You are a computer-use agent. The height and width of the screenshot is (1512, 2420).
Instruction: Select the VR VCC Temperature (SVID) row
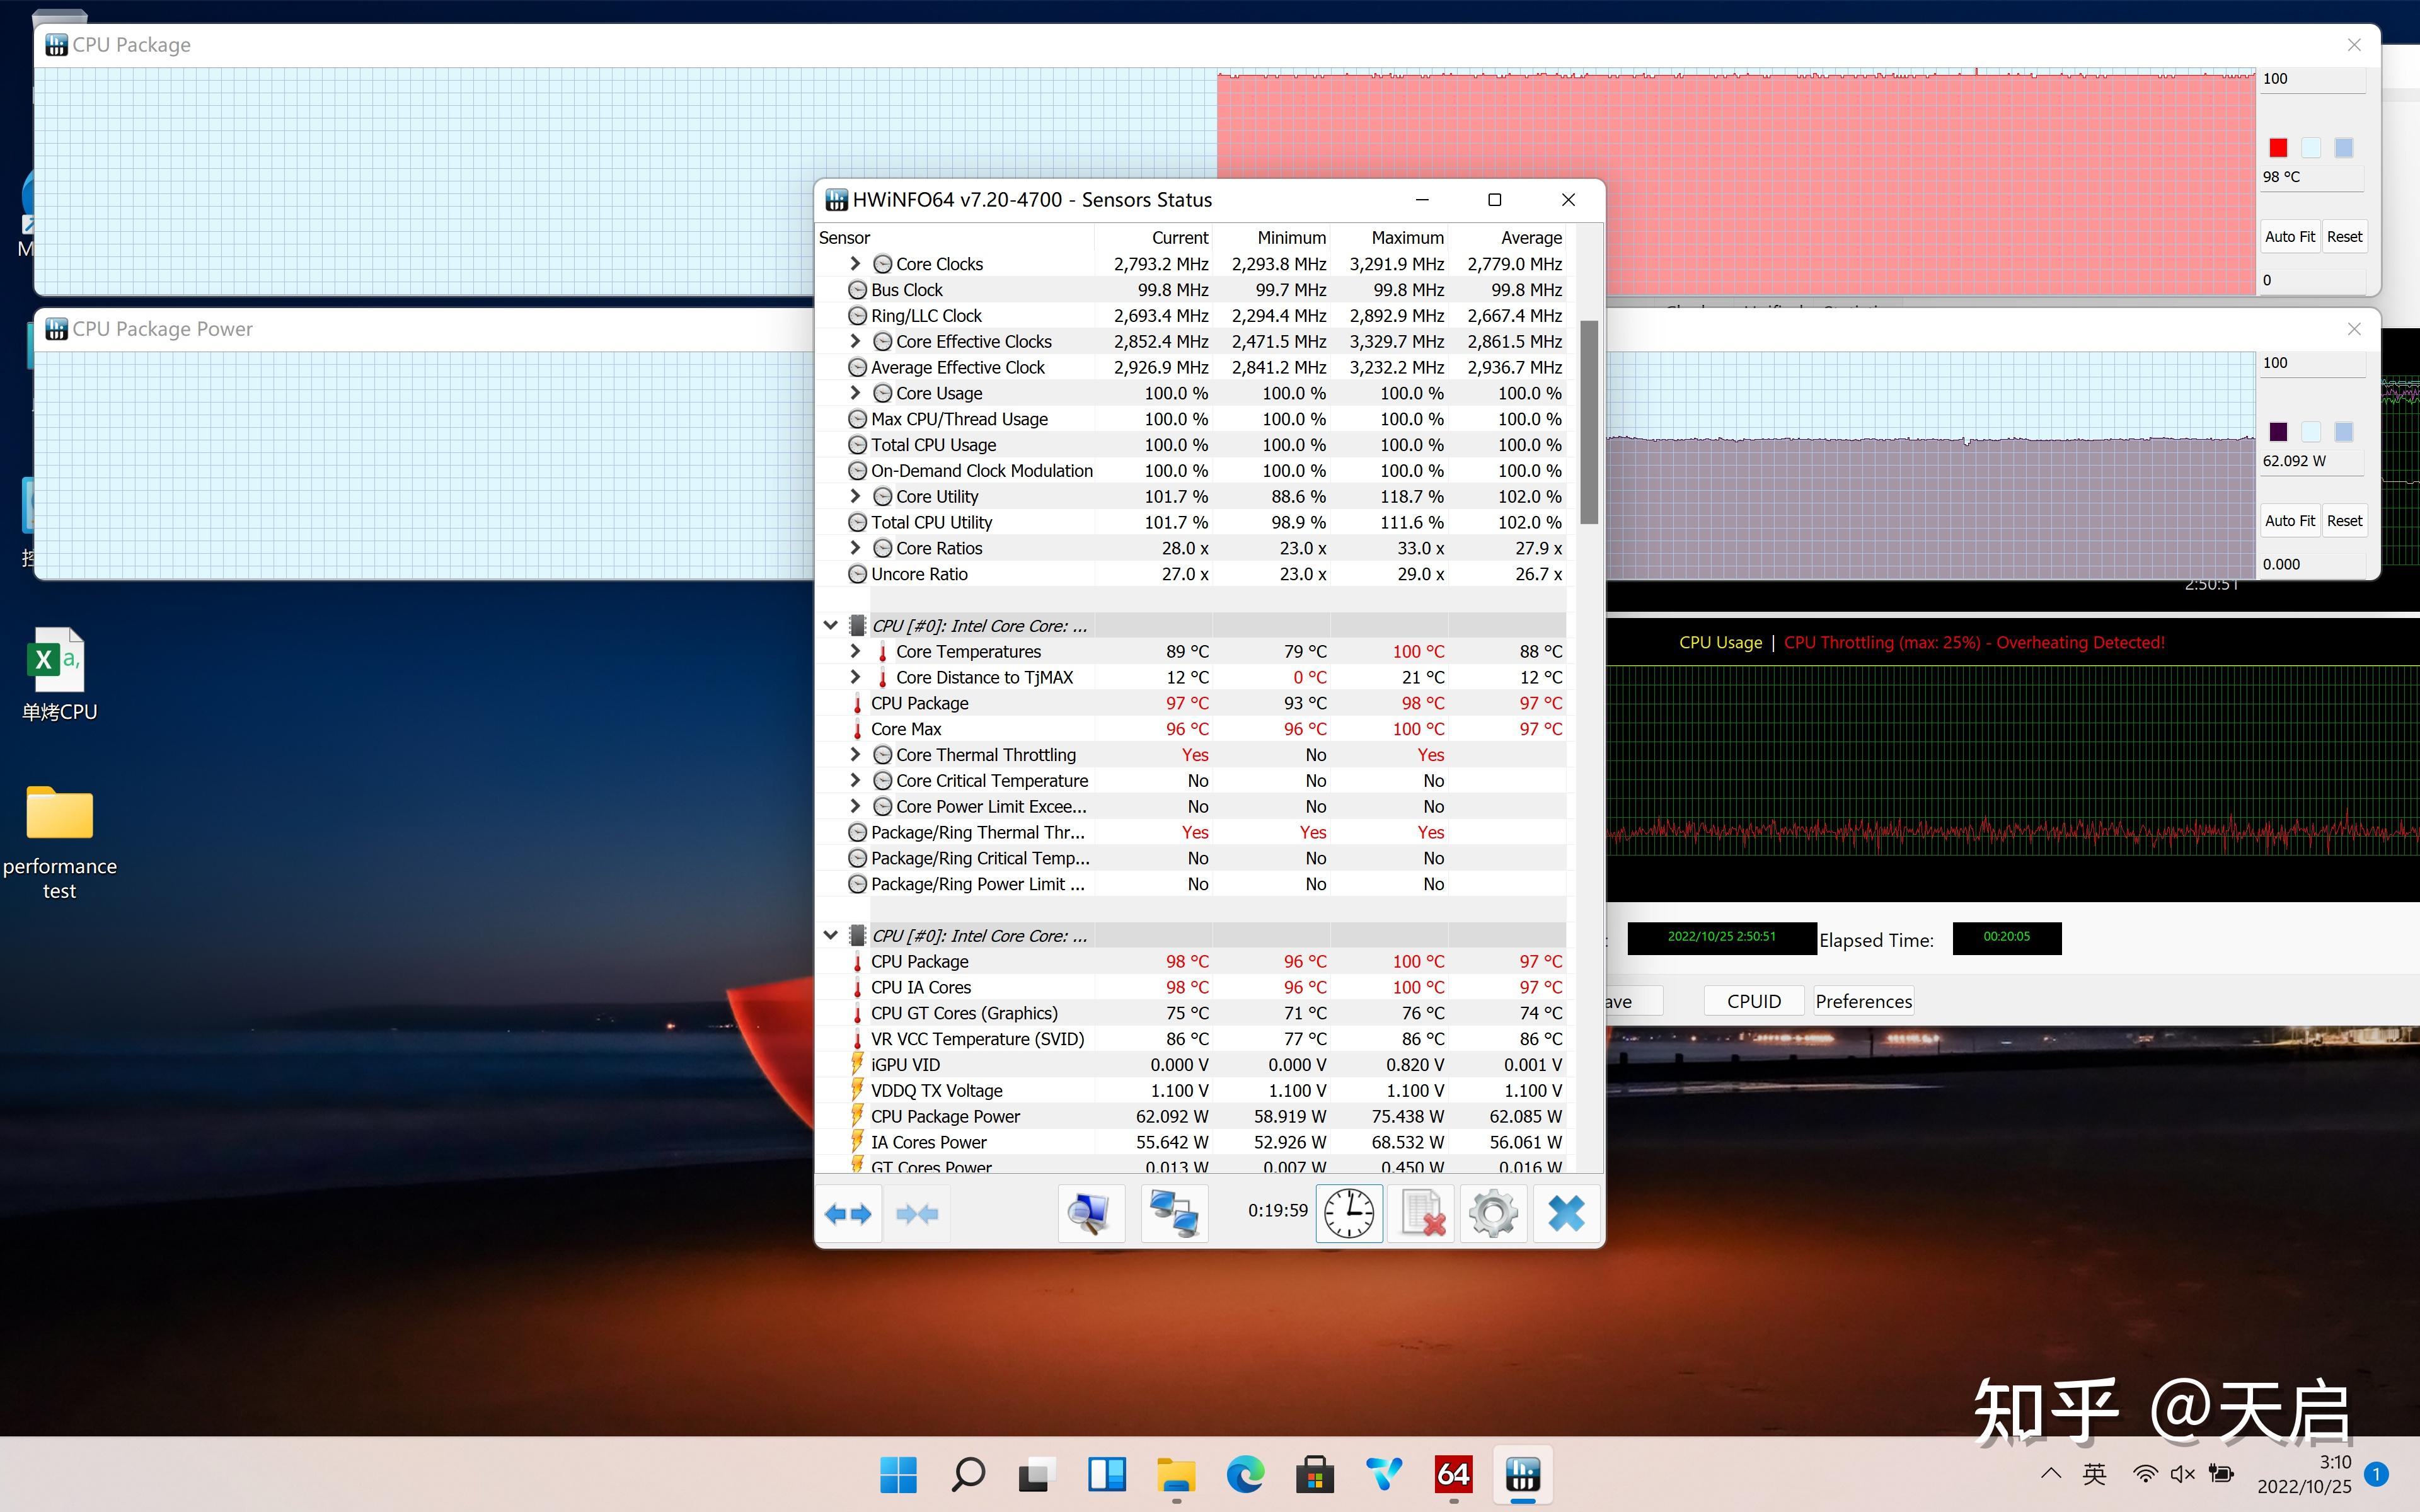click(1191, 1039)
